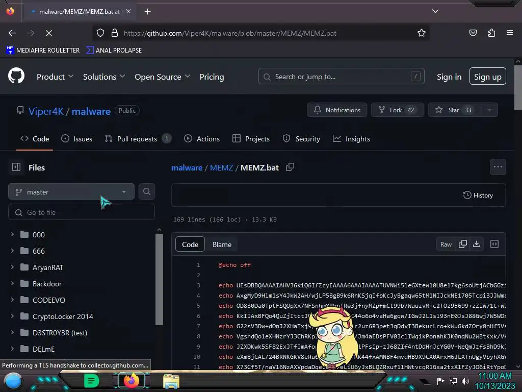Open the CryptoLocker 2014 folder
The image size is (522, 392).
[63, 316]
